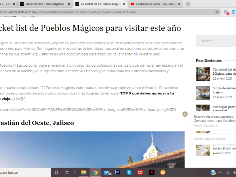This screenshot has height=177, width=236.
Task: Click the Buscar search field in sidebar
Action: coord(216,41)
